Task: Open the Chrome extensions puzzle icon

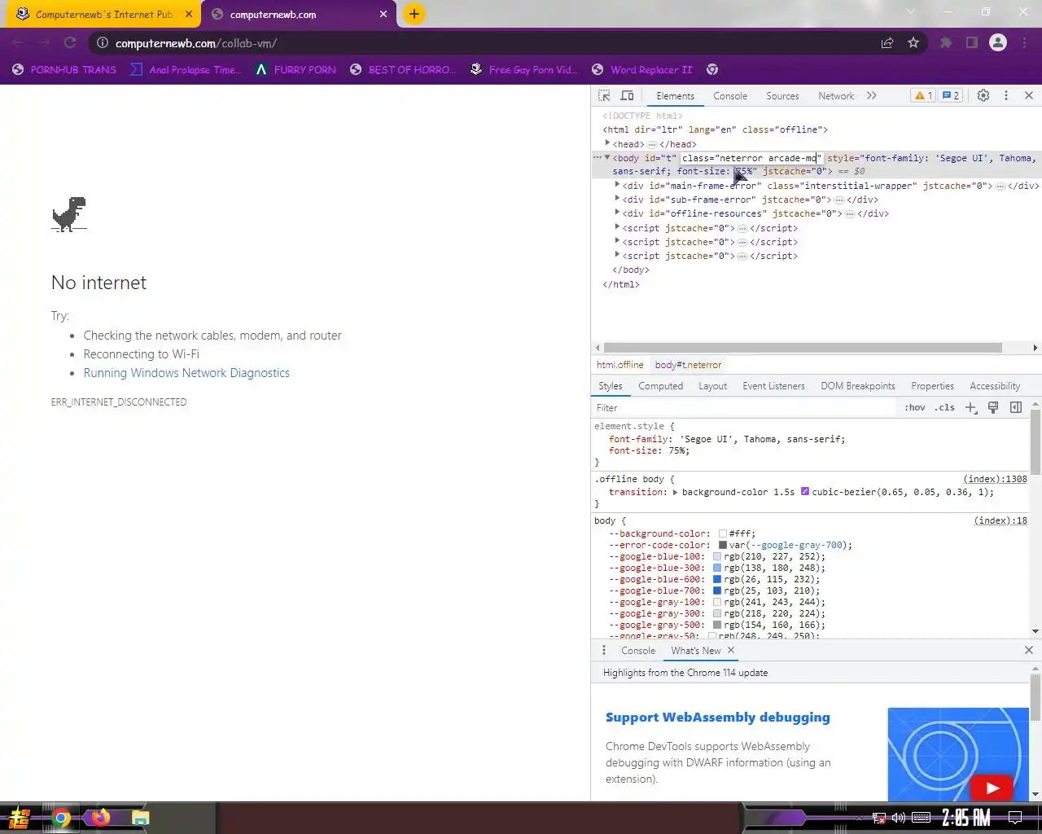Action: [x=946, y=42]
